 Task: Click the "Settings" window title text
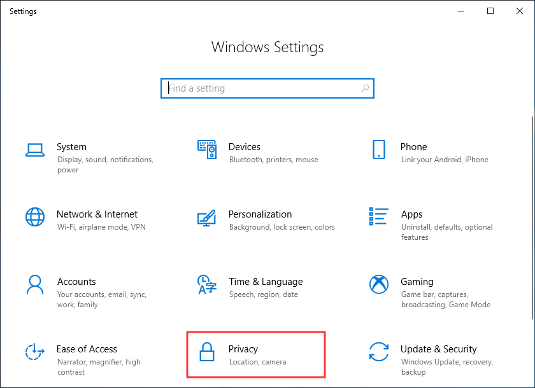(23, 11)
